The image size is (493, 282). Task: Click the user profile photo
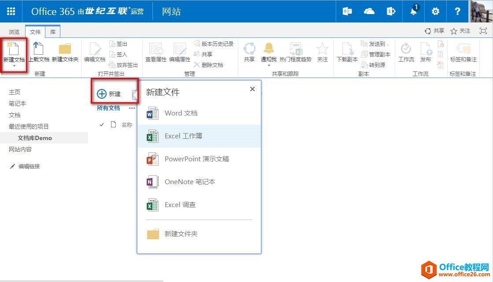481,11
